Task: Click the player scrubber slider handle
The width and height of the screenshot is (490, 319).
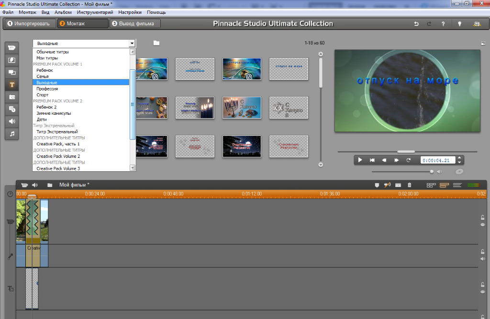Action: [406, 152]
